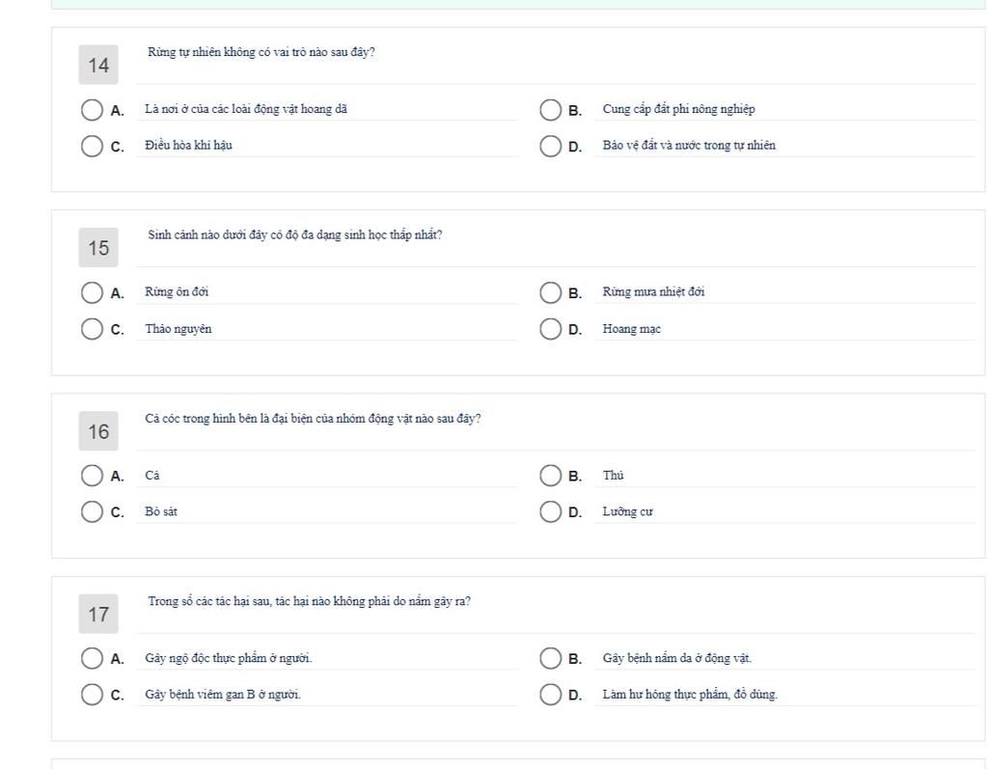
Task: Select option B 'Rừng mưa nhiệt đới'
Action: click(x=551, y=292)
